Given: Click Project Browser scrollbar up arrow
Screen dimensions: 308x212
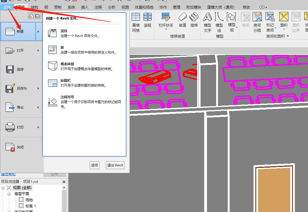Looking at the screenshot, I should 64,188.
